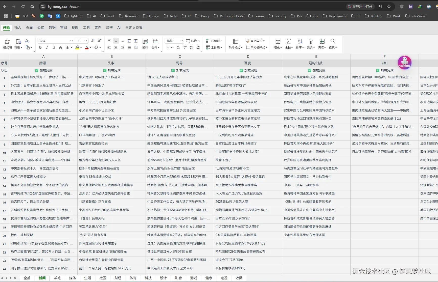This screenshot has height=282, width=438.
Task: Open the 查找 find button
Action: pyautogui.click(x=333, y=44)
